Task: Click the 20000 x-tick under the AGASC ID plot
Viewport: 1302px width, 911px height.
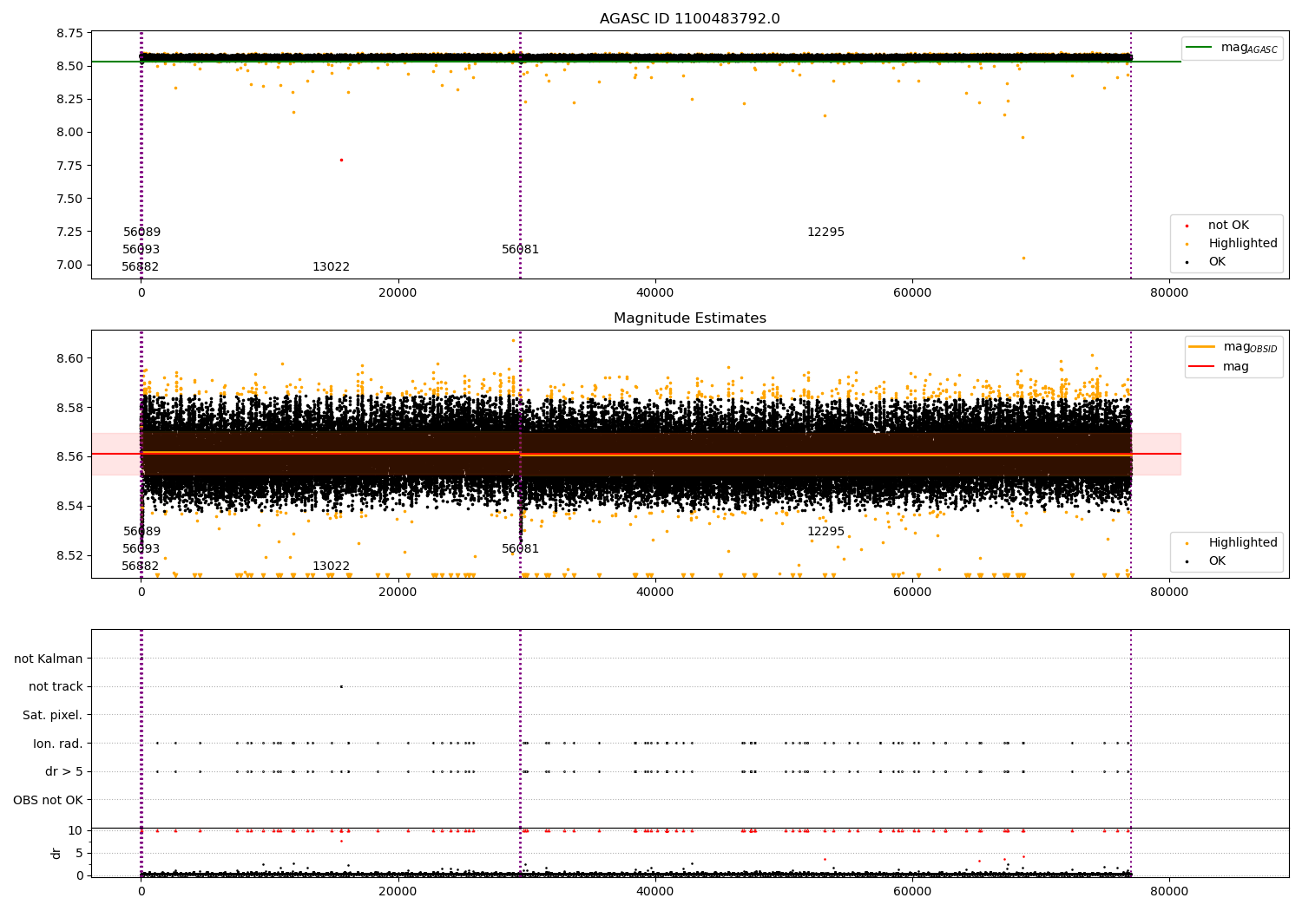Action: click(x=398, y=293)
